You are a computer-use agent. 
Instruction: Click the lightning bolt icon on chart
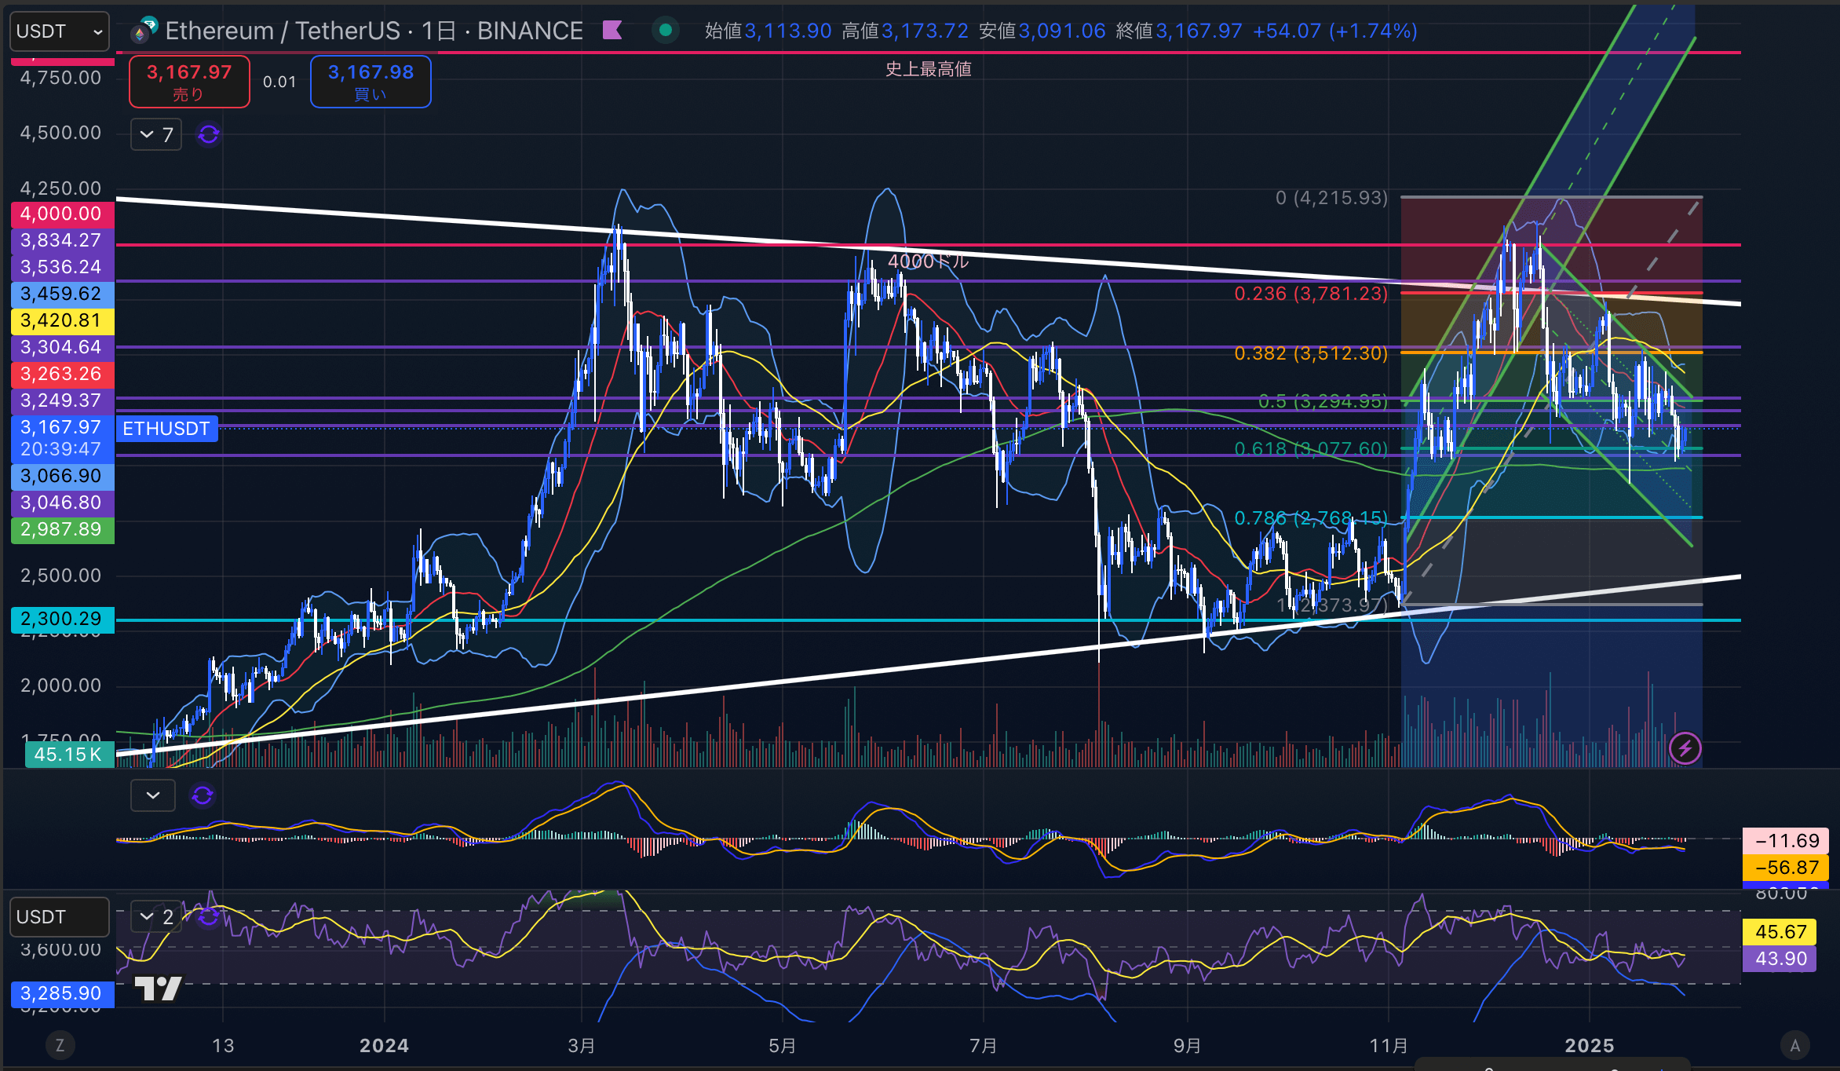pos(1685,748)
